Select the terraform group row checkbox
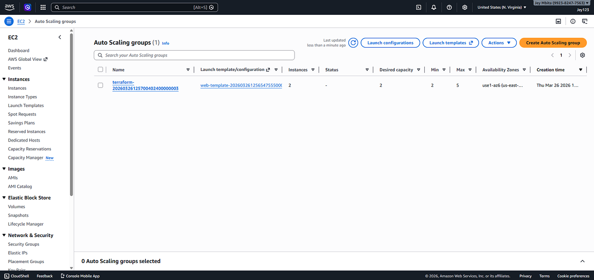This screenshot has width=594, height=280. pyautogui.click(x=101, y=85)
